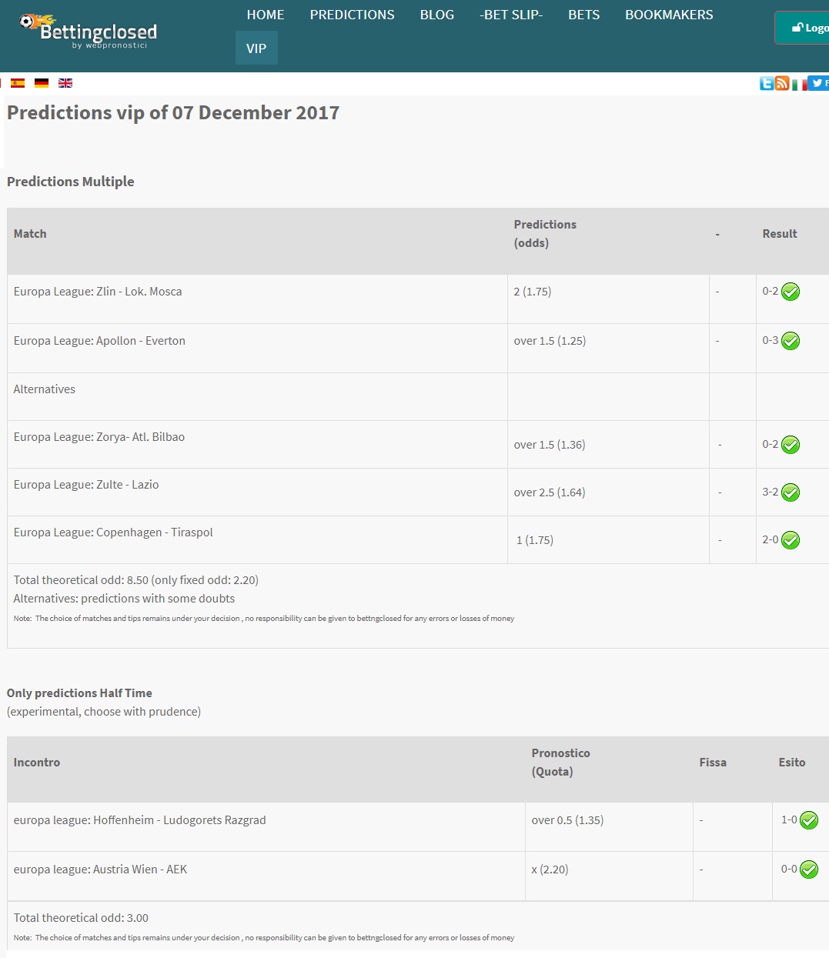Switch language with the Spanish flag

tap(18, 83)
